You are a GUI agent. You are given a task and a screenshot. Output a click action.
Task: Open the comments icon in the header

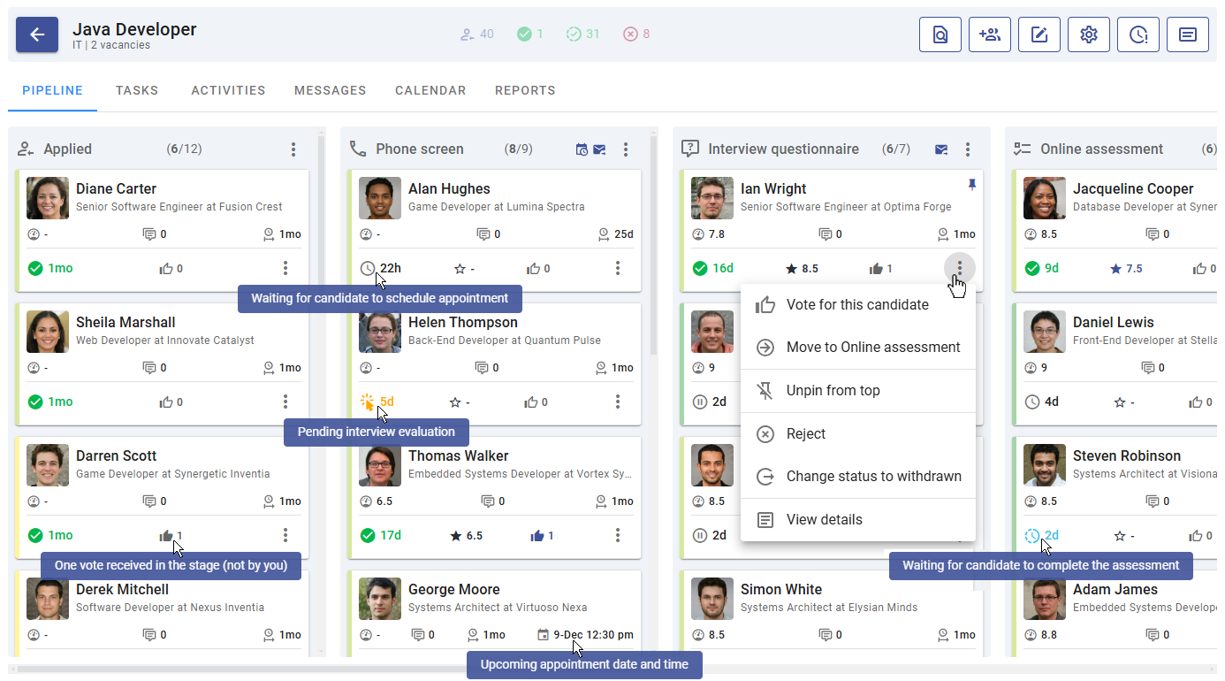point(1187,34)
